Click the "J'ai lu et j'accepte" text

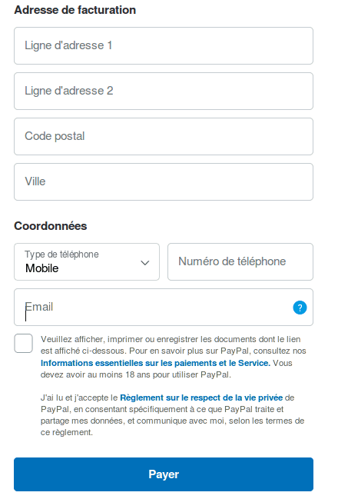[79, 398]
